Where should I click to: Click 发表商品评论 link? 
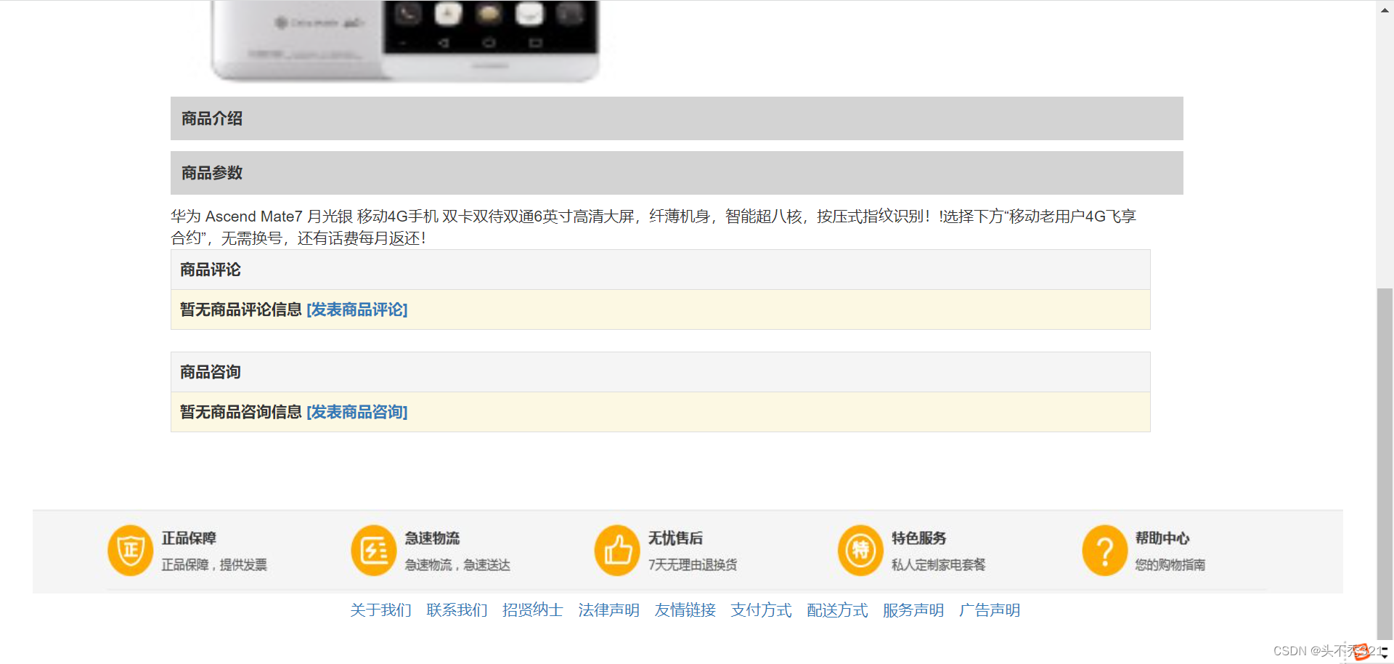point(357,309)
